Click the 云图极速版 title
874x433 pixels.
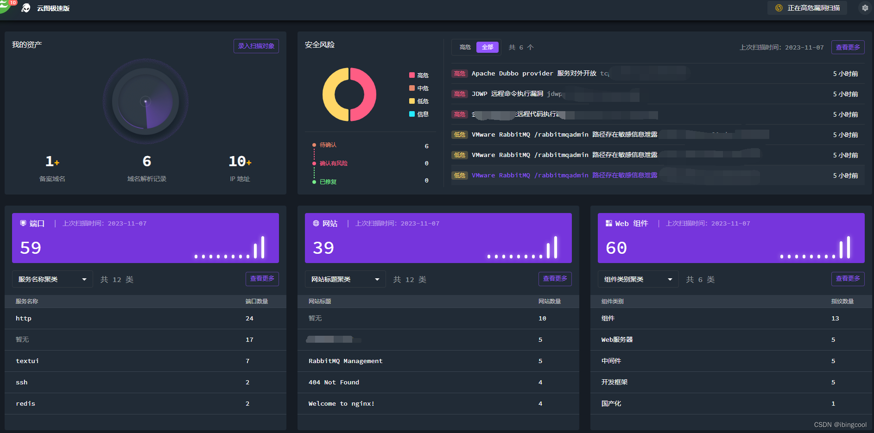[53, 8]
